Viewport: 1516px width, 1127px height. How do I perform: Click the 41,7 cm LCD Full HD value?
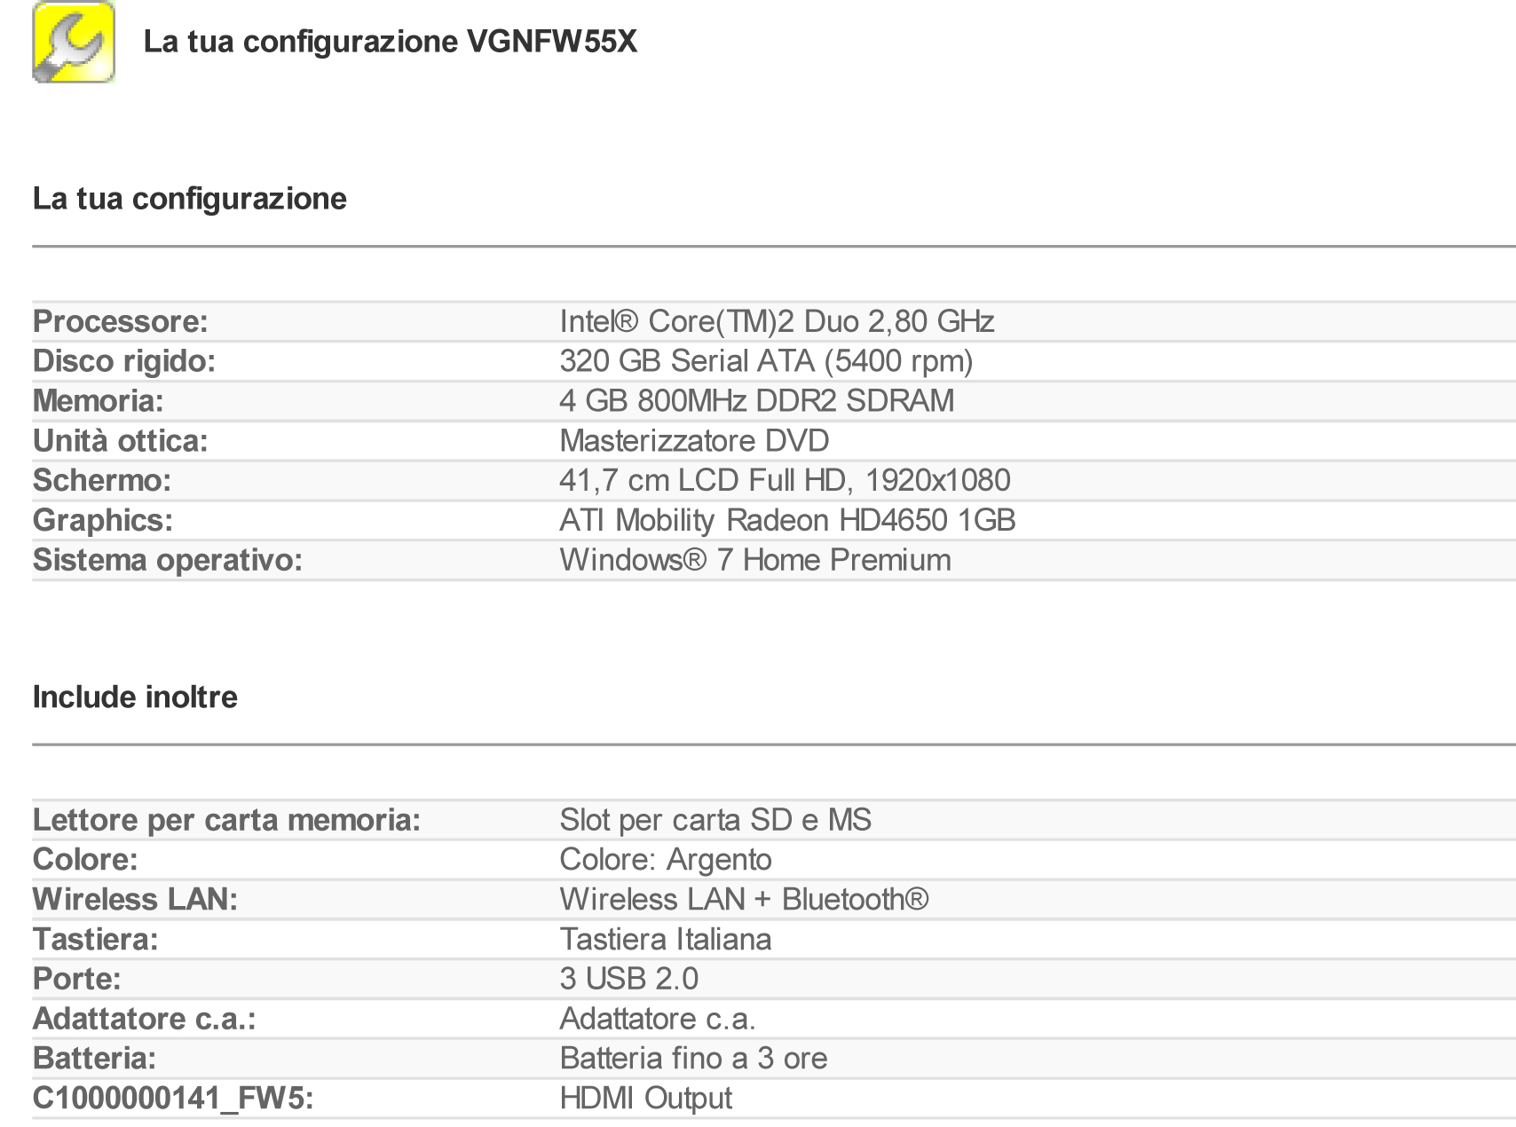785,480
